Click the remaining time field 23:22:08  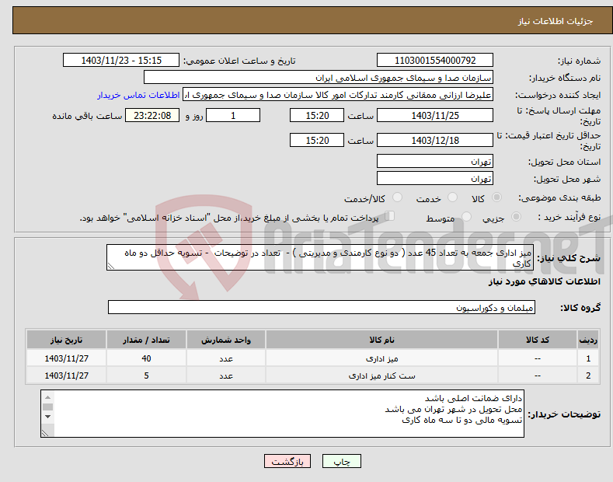pos(152,115)
